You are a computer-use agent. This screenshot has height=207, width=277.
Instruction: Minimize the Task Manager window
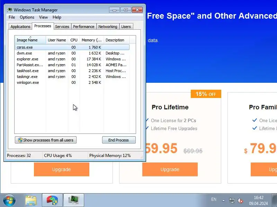point(115,10)
